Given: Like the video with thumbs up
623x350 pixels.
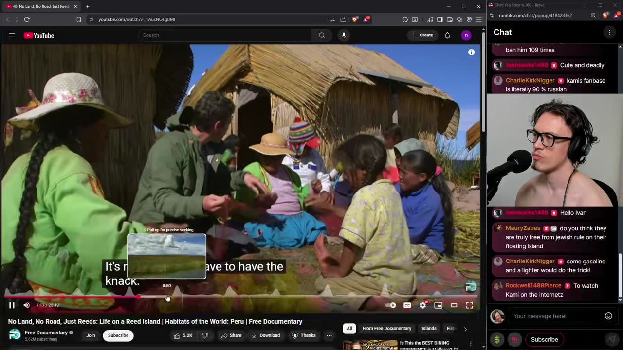Looking at the screenshot, I should tap(183, 335).
